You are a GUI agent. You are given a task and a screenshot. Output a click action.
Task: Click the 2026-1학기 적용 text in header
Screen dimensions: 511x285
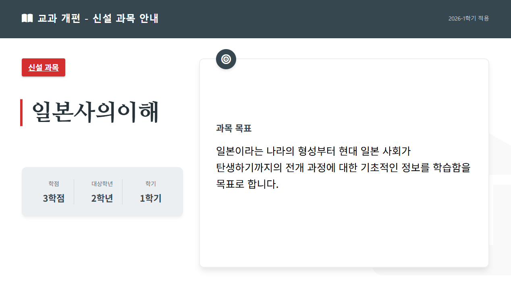(468, 19)
